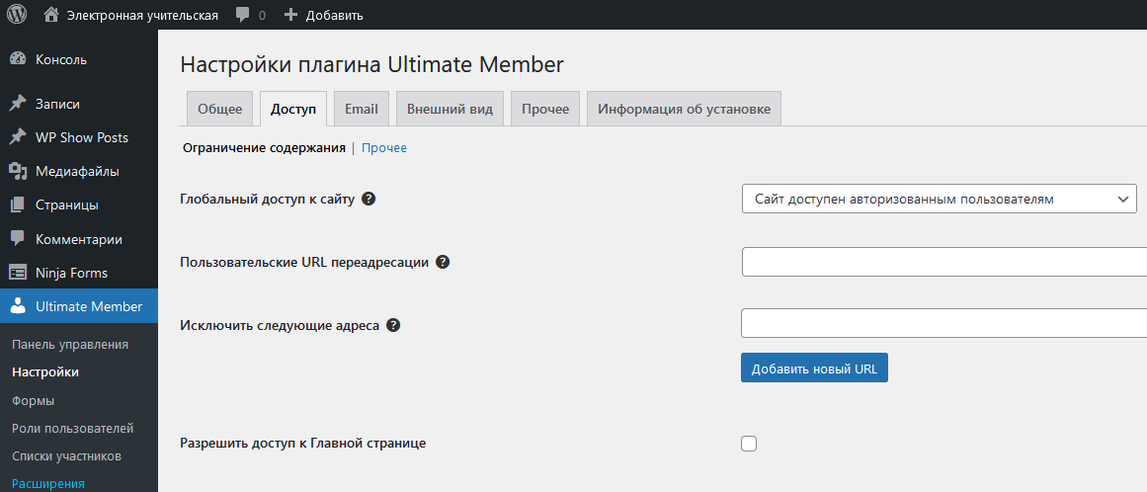
Task: Open the Прочее subsection link
Action: (x=384, y=147)
